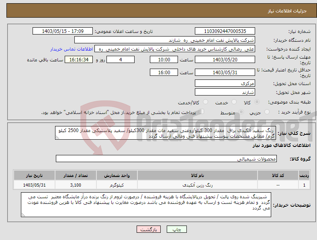Select the متوسط purchase type radio

[241, 112]
